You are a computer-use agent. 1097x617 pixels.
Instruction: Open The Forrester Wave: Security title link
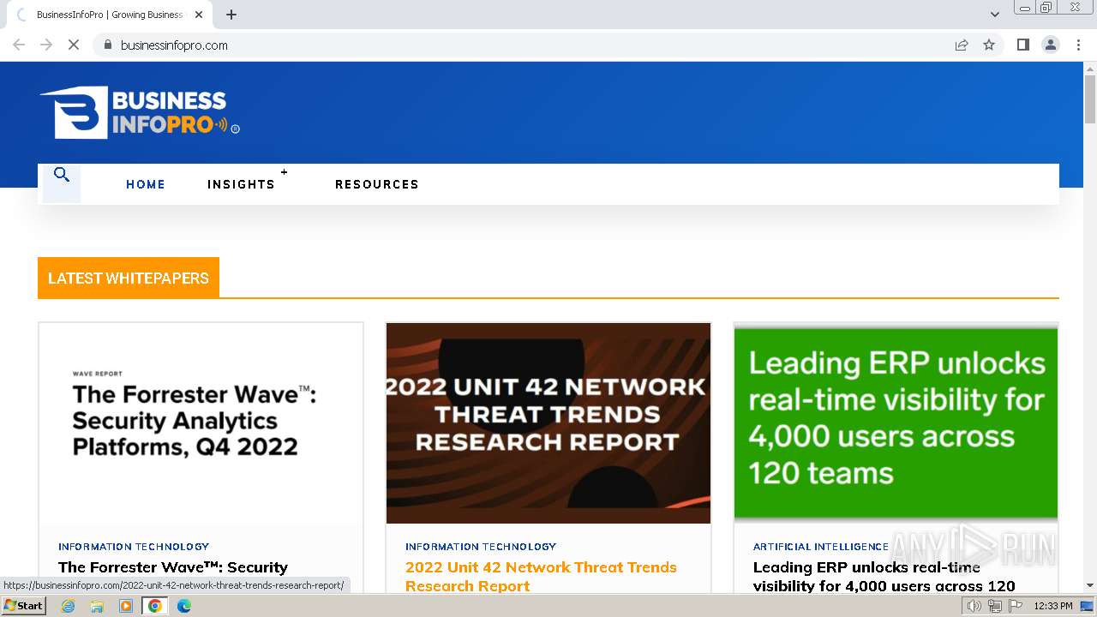pos(173,567)
